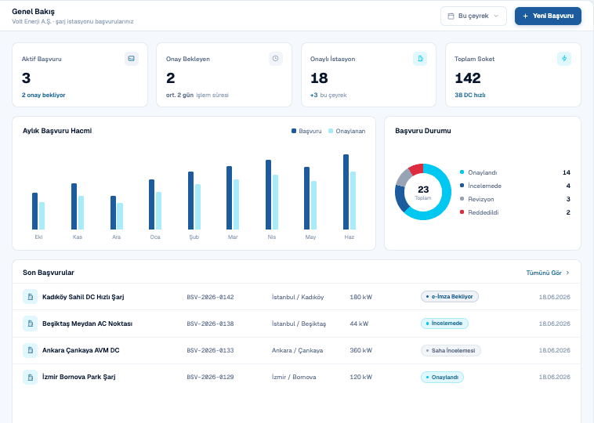
Task: Click the station icon beside Kadıköy Sahil DC Hızlı Şarj
Action: point(30,297)
